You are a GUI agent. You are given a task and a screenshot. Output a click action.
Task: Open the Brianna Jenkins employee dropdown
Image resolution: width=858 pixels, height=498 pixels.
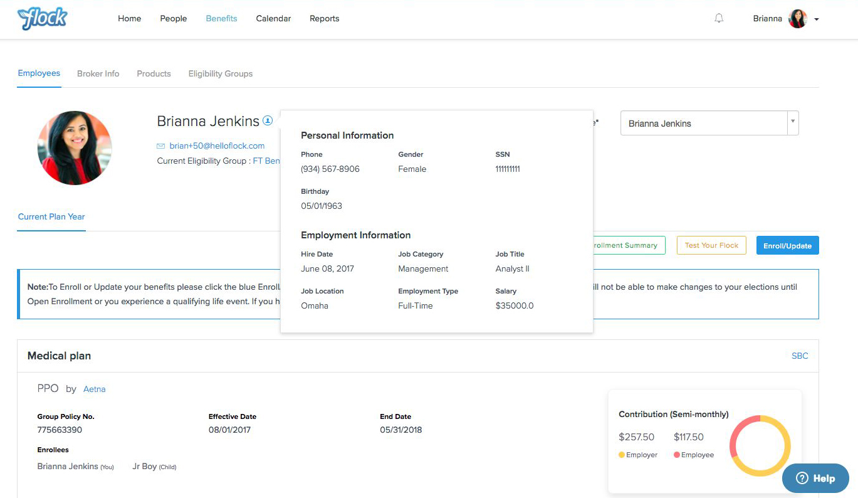pos(709,124)
